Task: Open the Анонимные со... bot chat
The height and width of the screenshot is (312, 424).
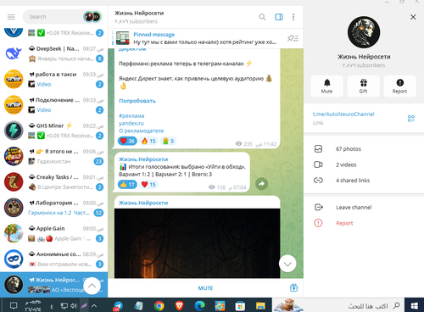Action: point(53,259)
